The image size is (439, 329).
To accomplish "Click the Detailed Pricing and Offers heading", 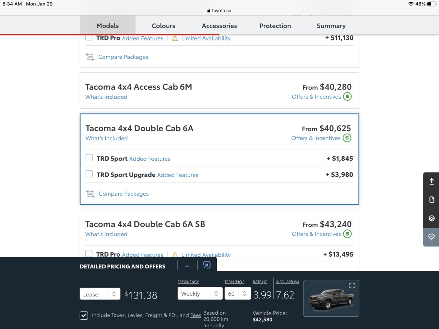I will pyautogui.click(x=122, y=267).
